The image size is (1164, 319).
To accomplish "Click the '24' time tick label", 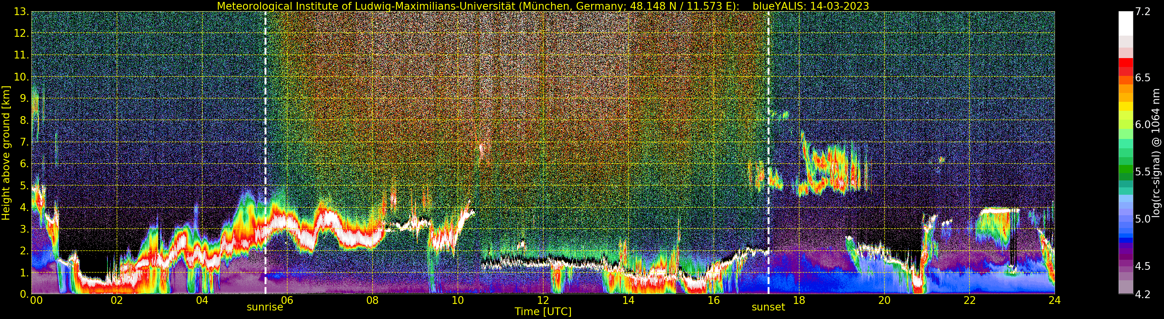I will 1055,300.
